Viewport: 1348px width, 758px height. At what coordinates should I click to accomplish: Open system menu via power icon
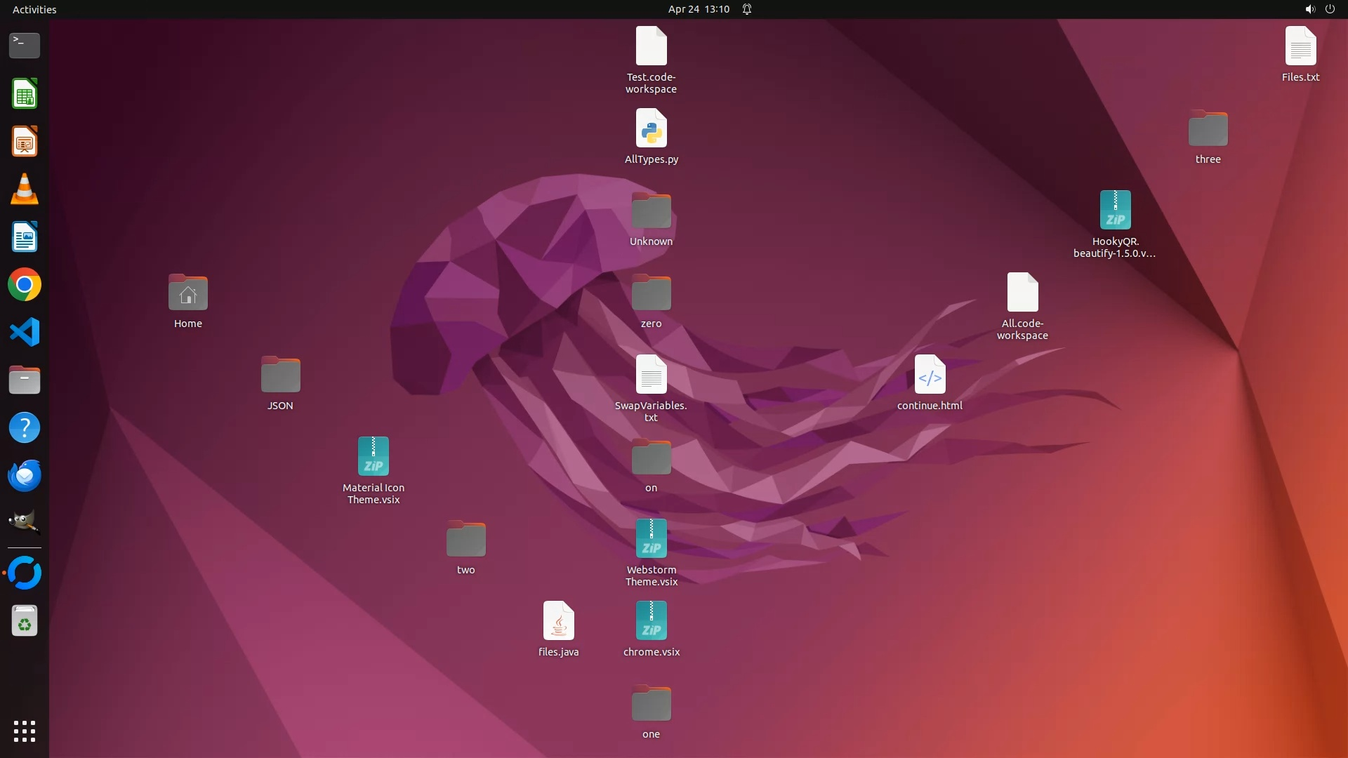pyautogui.click(x=1330, y=9)
